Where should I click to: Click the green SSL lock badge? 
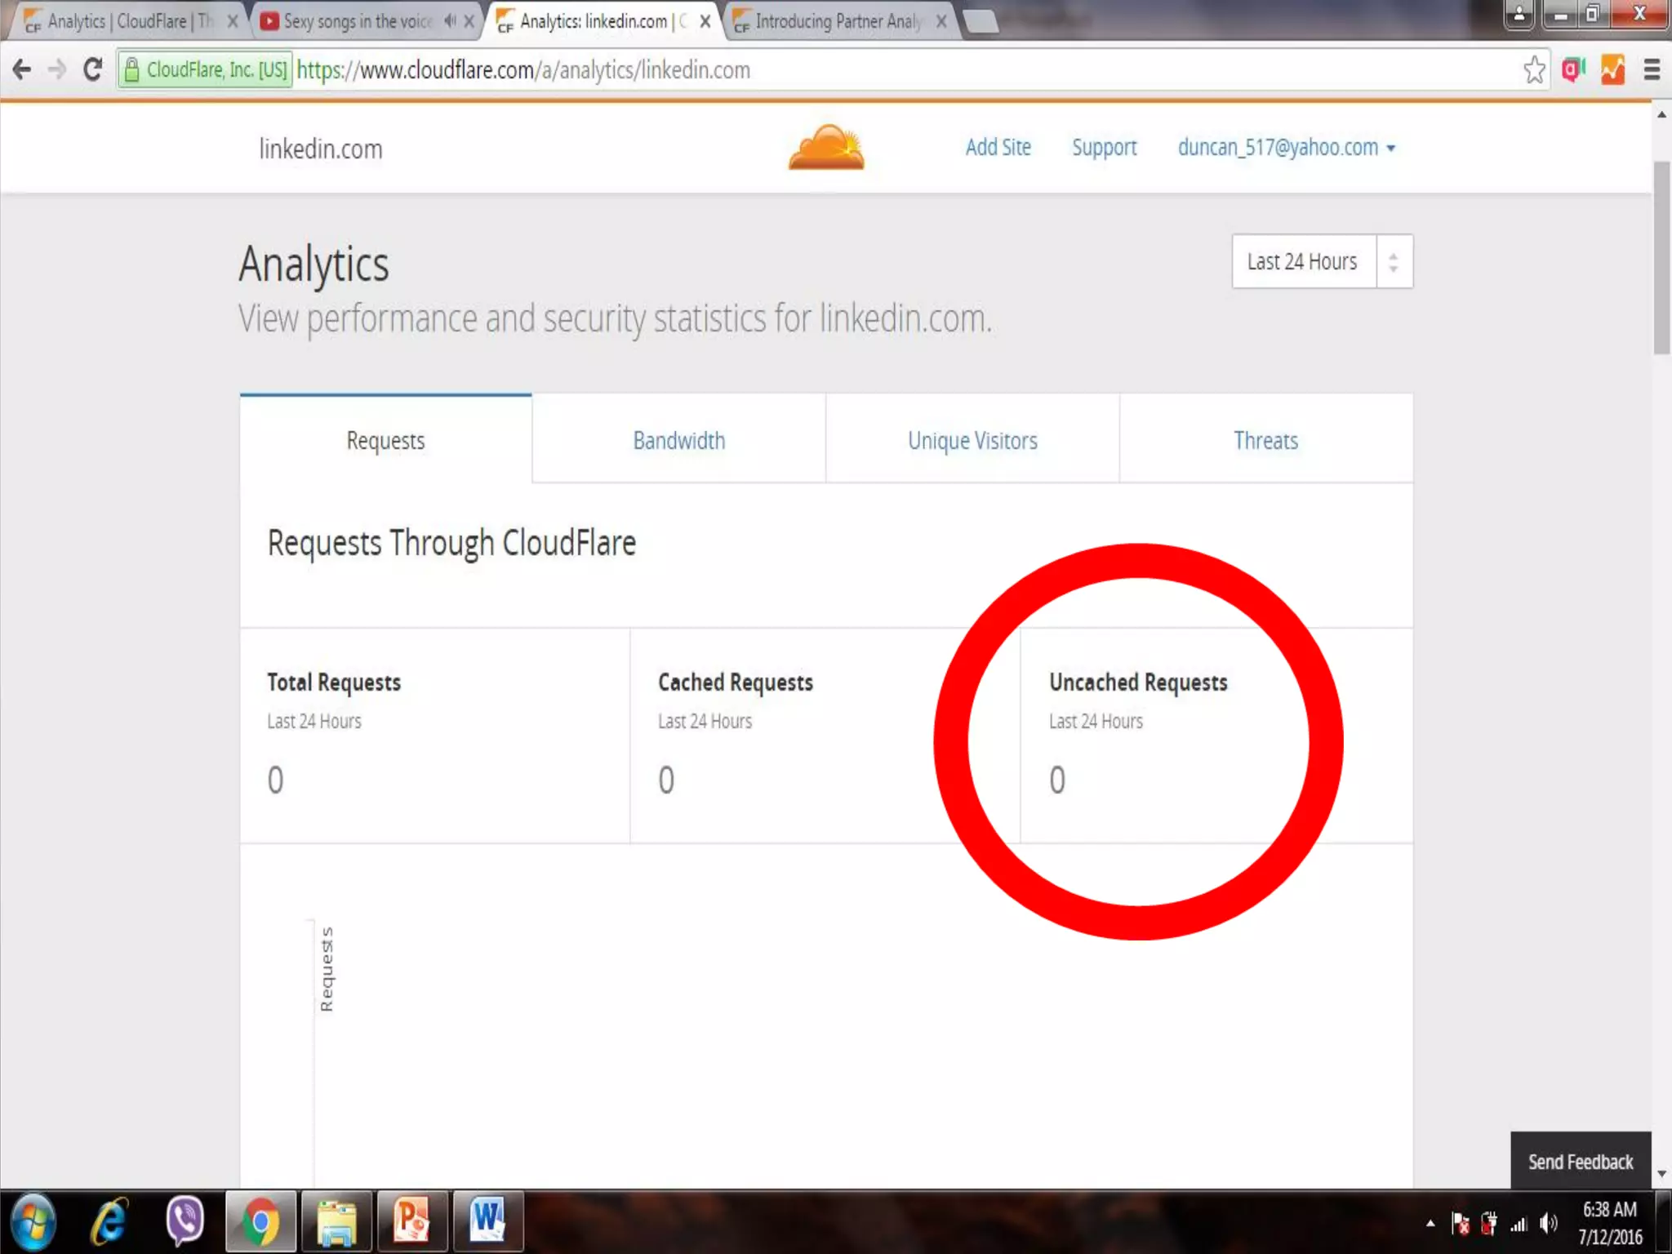tap(204, 70)
